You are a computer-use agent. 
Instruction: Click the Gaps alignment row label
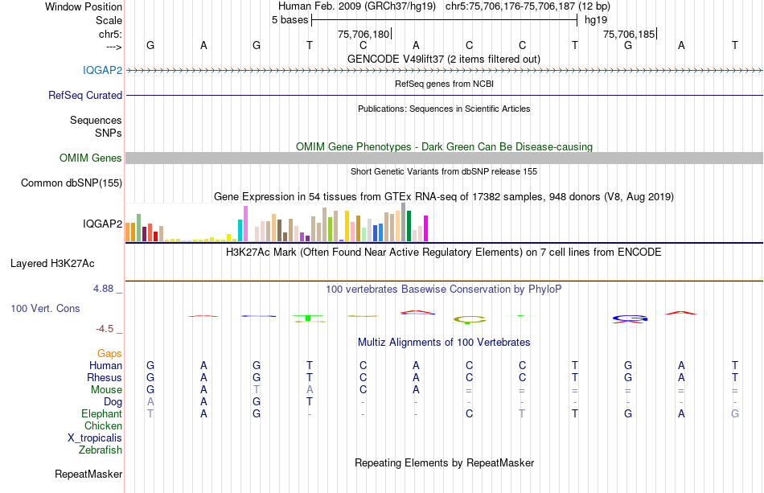pyautogui.click(x=109, y=354)
